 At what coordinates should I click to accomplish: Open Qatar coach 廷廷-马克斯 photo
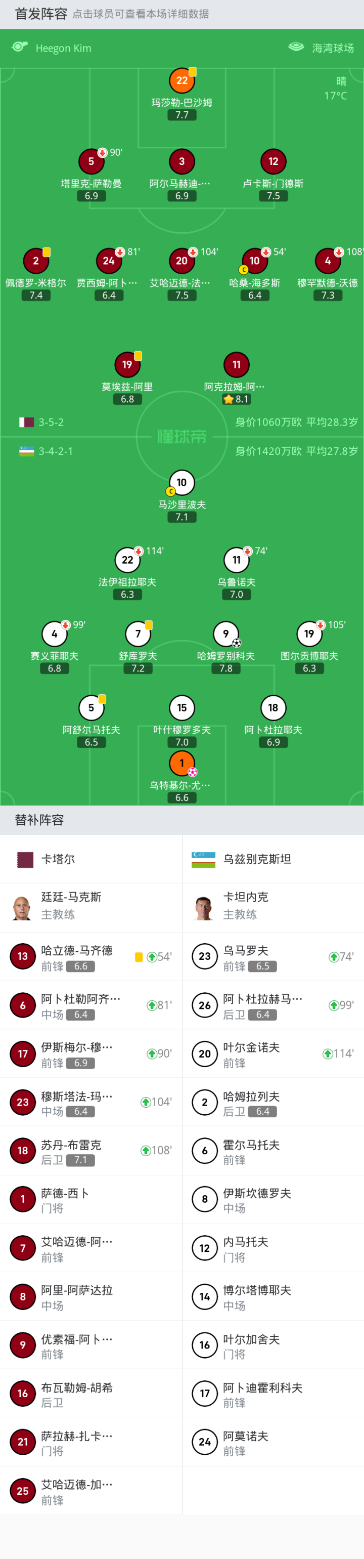22,907
